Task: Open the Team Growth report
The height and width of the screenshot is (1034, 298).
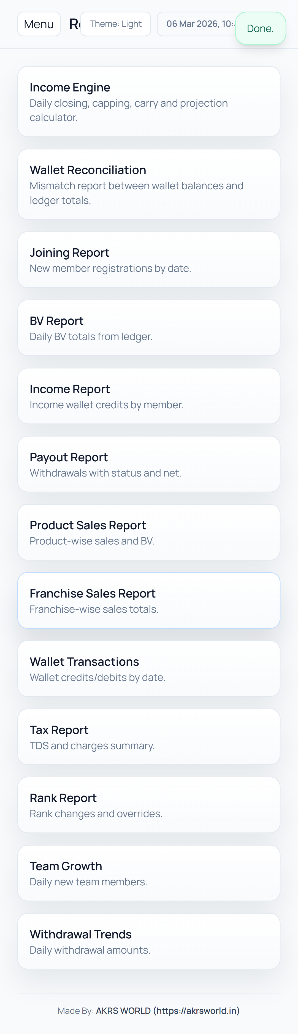Action: 149,873
